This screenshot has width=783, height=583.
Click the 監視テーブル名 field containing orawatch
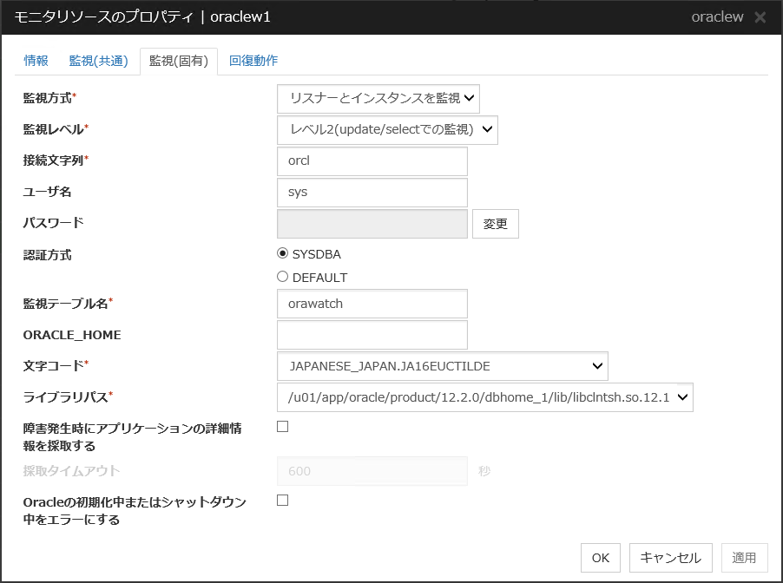coord(372,304)
